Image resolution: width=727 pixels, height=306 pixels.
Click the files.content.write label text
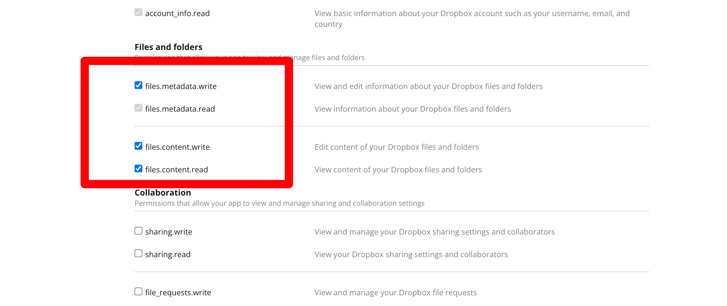177,147
